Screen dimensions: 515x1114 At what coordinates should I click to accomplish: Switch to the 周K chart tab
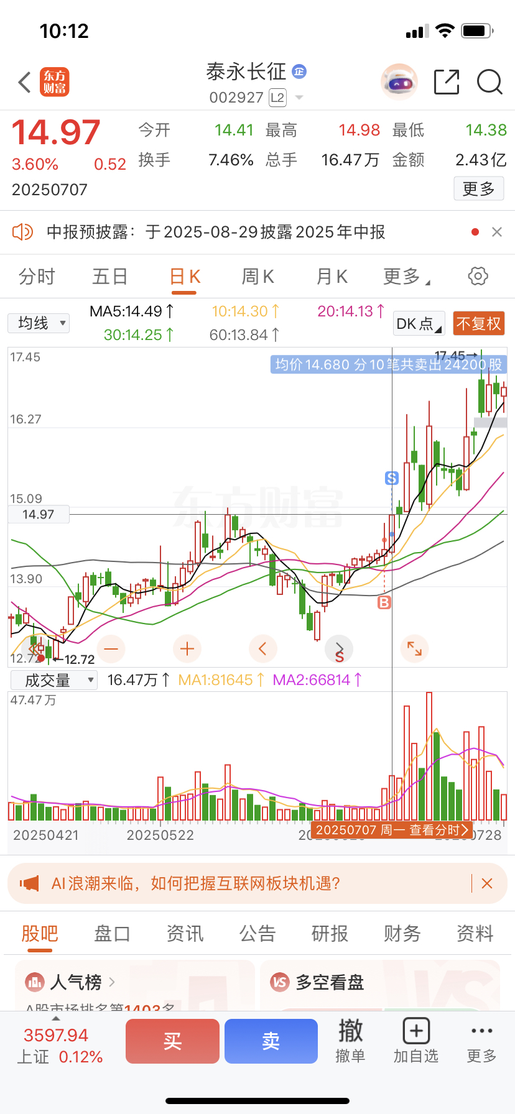pos(257,277)
